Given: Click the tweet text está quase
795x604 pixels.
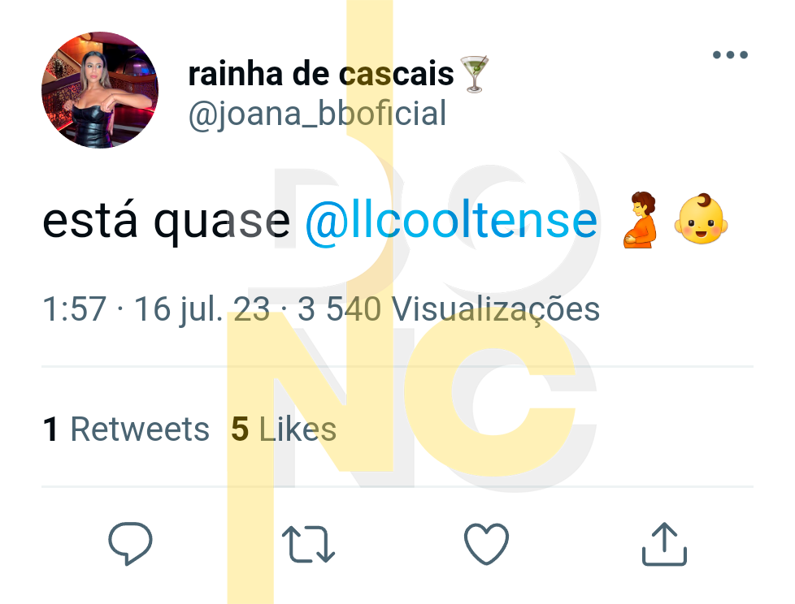Looking at the screenshot, I should tap(167, 222).
